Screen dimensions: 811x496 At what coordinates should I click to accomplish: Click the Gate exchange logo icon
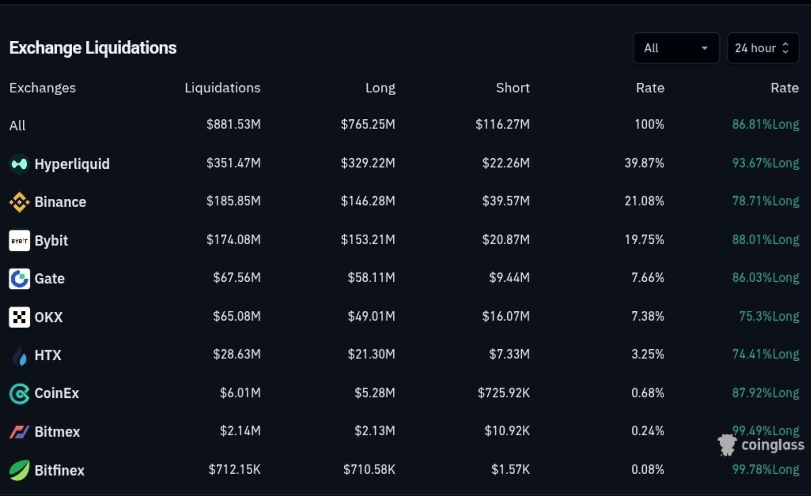[x=19, y=279]
